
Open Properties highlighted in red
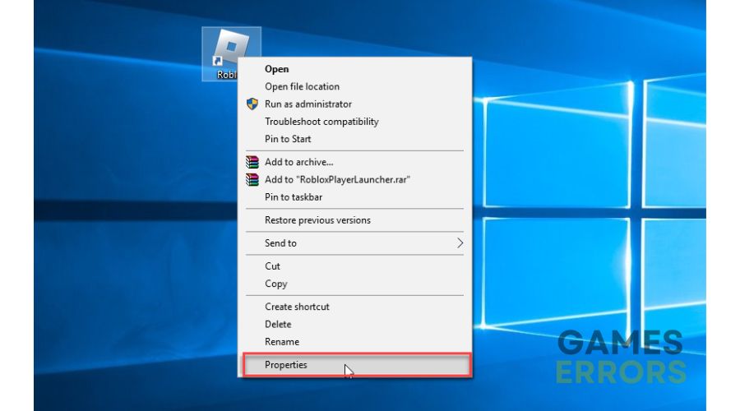(357, 365)
